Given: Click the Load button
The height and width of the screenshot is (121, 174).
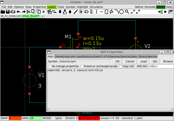Looking at the screenshot, I should point(143,62).
